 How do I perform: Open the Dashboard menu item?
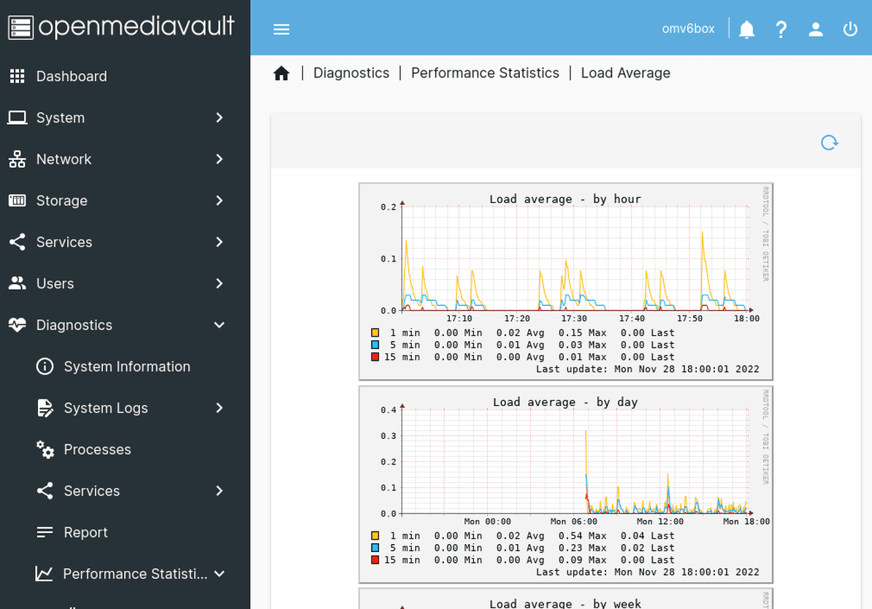pos(125,76)
